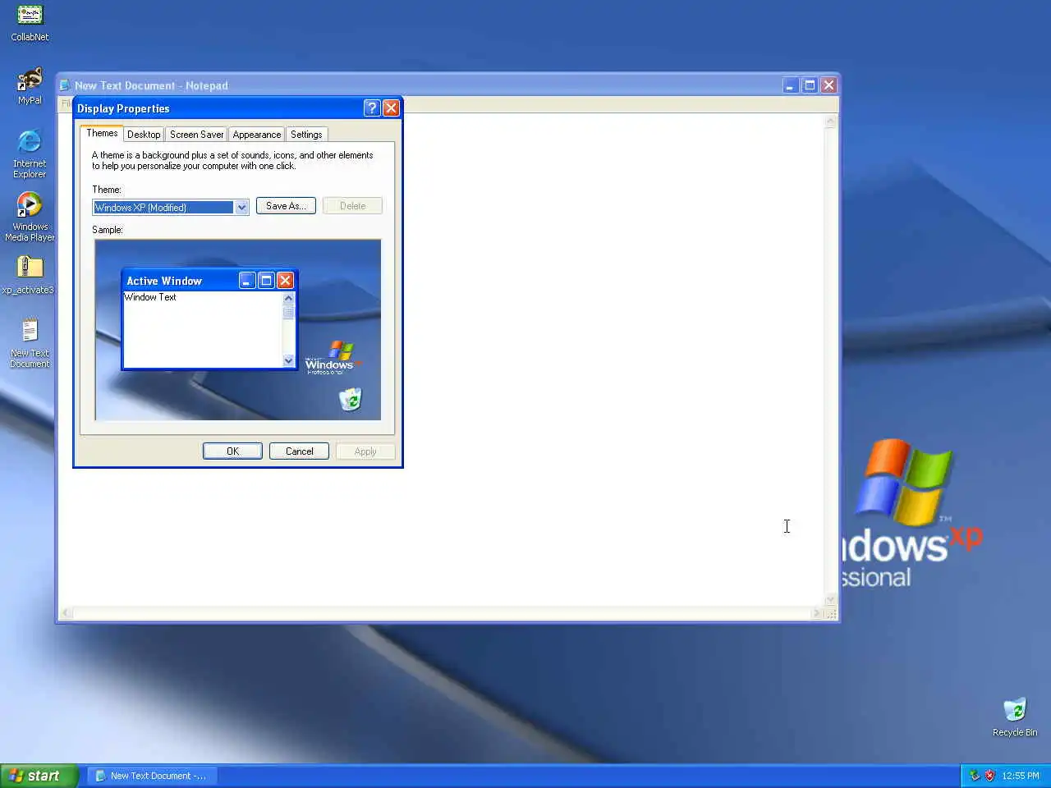1051x788 pixels.
Task: Open the Start menu
Action: click(39, 776)
